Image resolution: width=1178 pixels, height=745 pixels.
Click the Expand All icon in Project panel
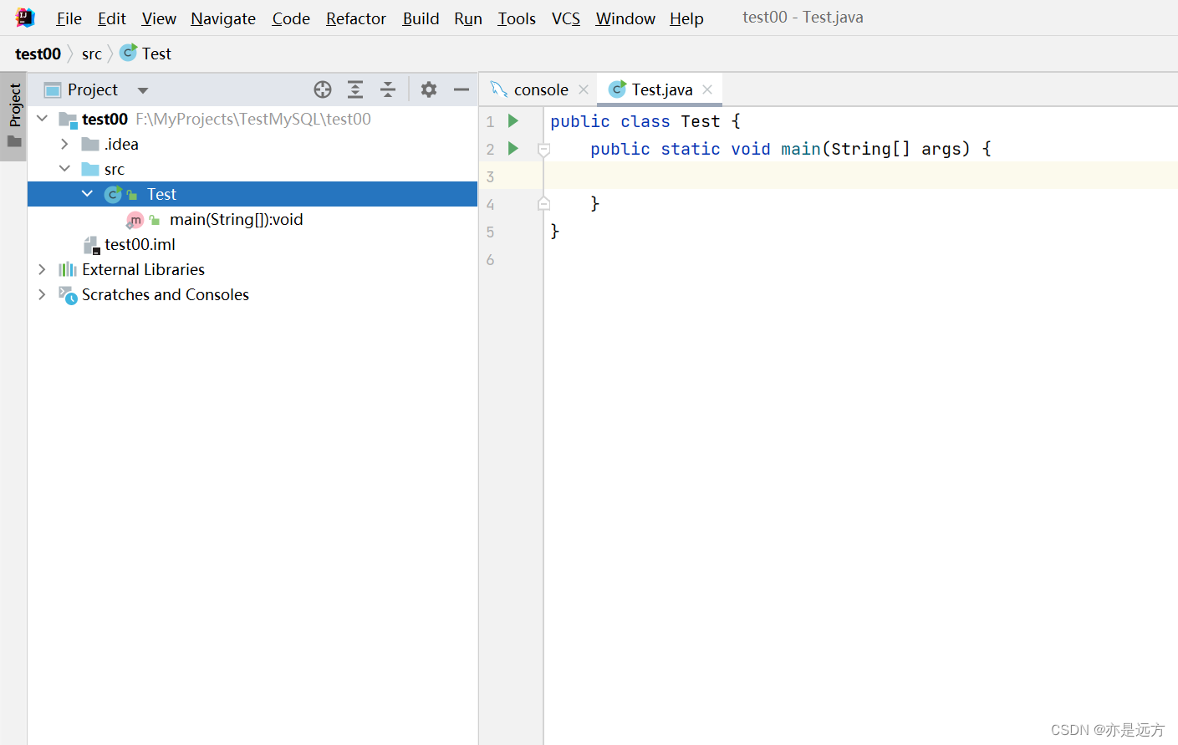[355, 89]
